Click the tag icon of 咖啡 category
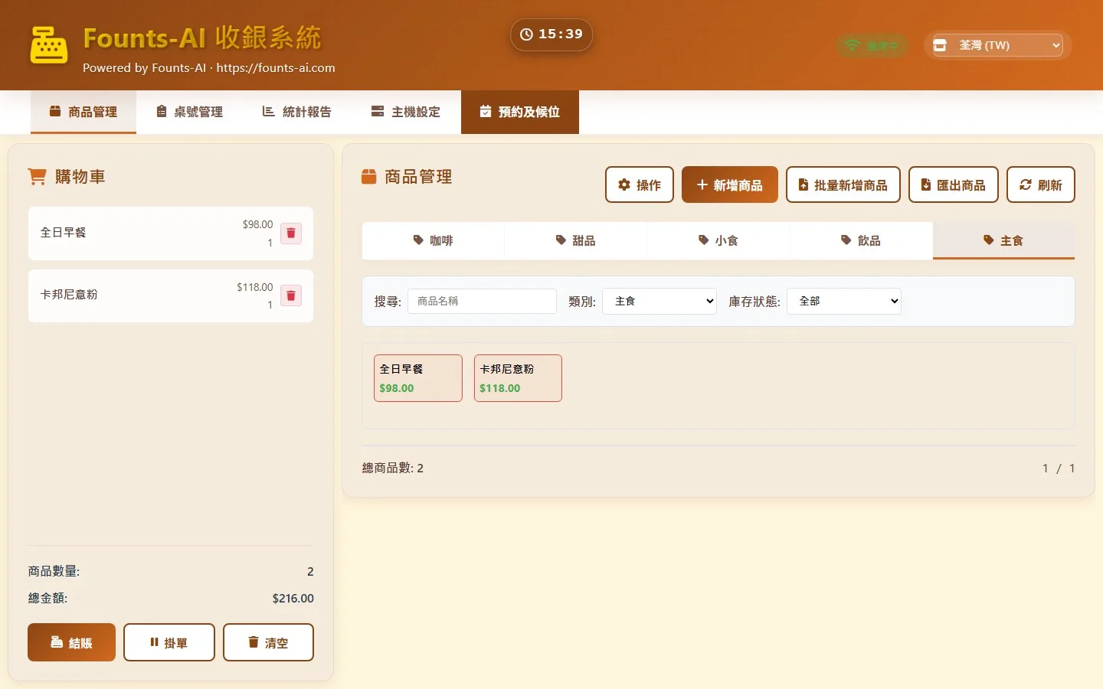 418,240
